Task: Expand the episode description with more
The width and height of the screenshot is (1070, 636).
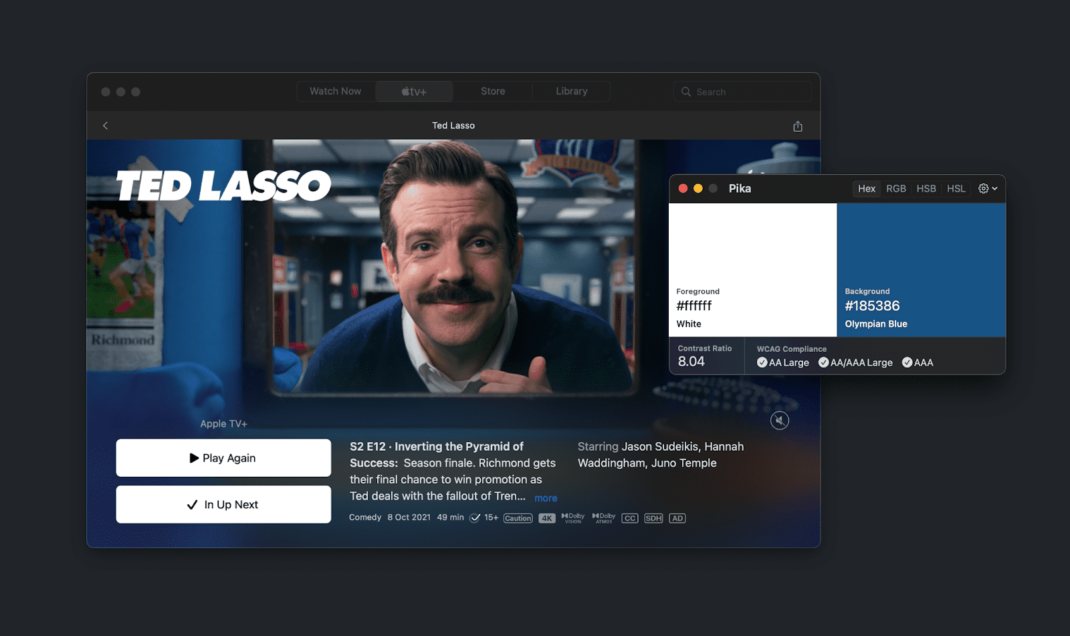Action: coord(546,498)
